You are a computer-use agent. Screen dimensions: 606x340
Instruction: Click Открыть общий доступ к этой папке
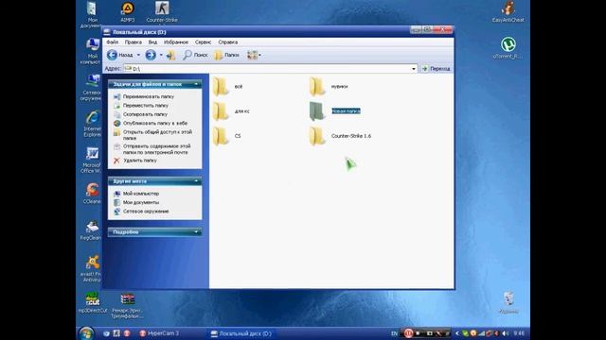click(x=157, y=134)
